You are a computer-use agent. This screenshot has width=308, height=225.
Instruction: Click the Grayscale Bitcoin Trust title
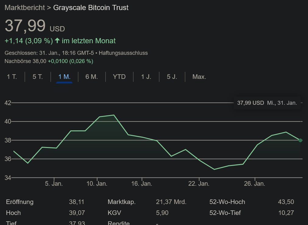coord(91,8)
